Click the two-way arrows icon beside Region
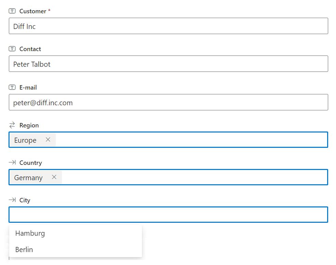Screen dimensions: 336x265 point(12,125)
